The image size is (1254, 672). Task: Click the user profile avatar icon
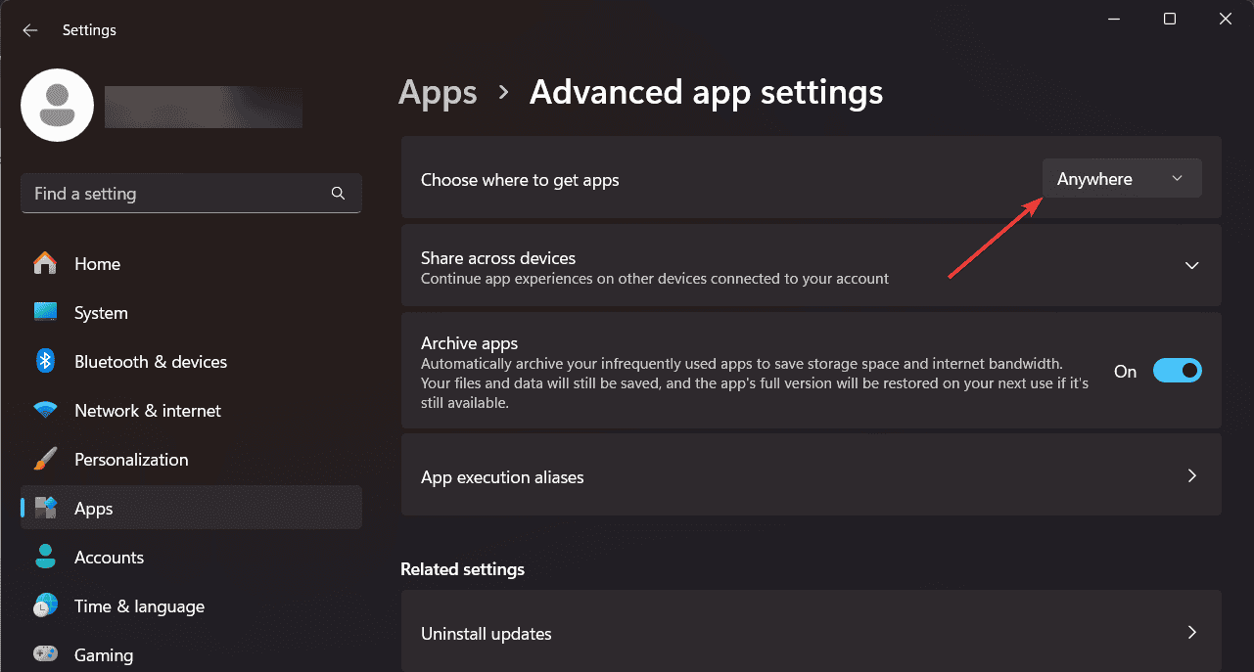point(57,105)
